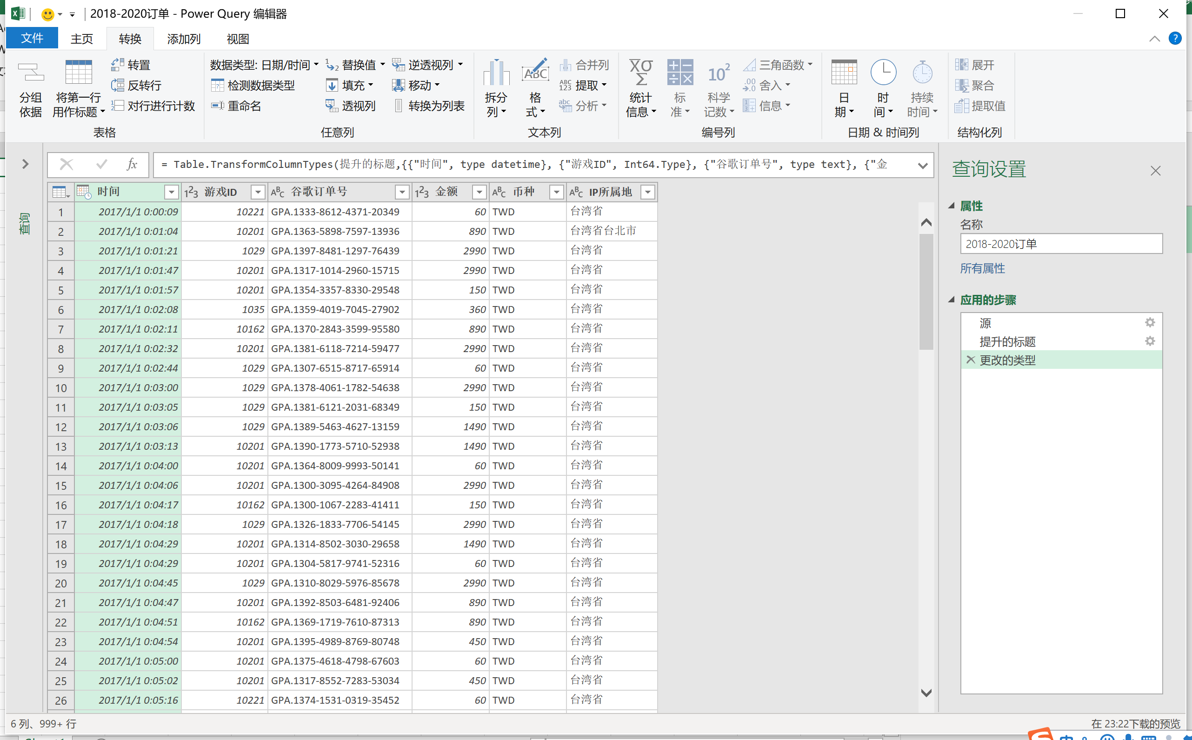
Task: Switch to the 转换 tab
Action: pyautogui.click(x=130, y=38)
